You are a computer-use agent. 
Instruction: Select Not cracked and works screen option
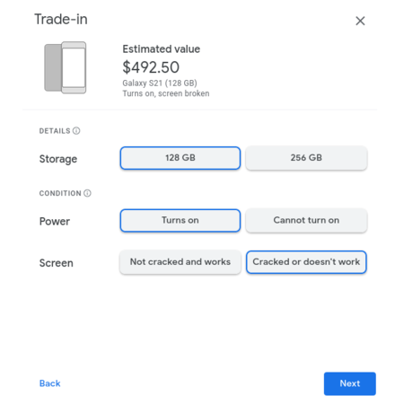tap(180, 262)
